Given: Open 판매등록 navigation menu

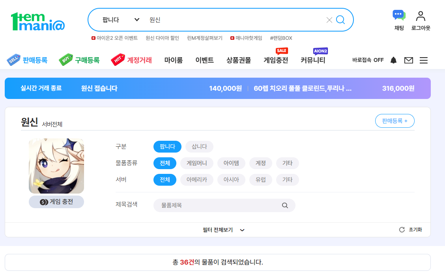Looking at the screenshot, I should click(x=35, y=60).
